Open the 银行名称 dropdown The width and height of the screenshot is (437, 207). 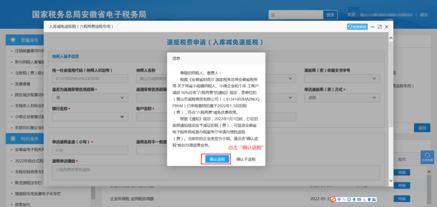[90, 117]
